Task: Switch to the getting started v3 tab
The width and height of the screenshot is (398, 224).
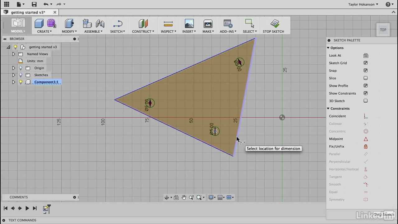Action: click(x=28, y=12)
